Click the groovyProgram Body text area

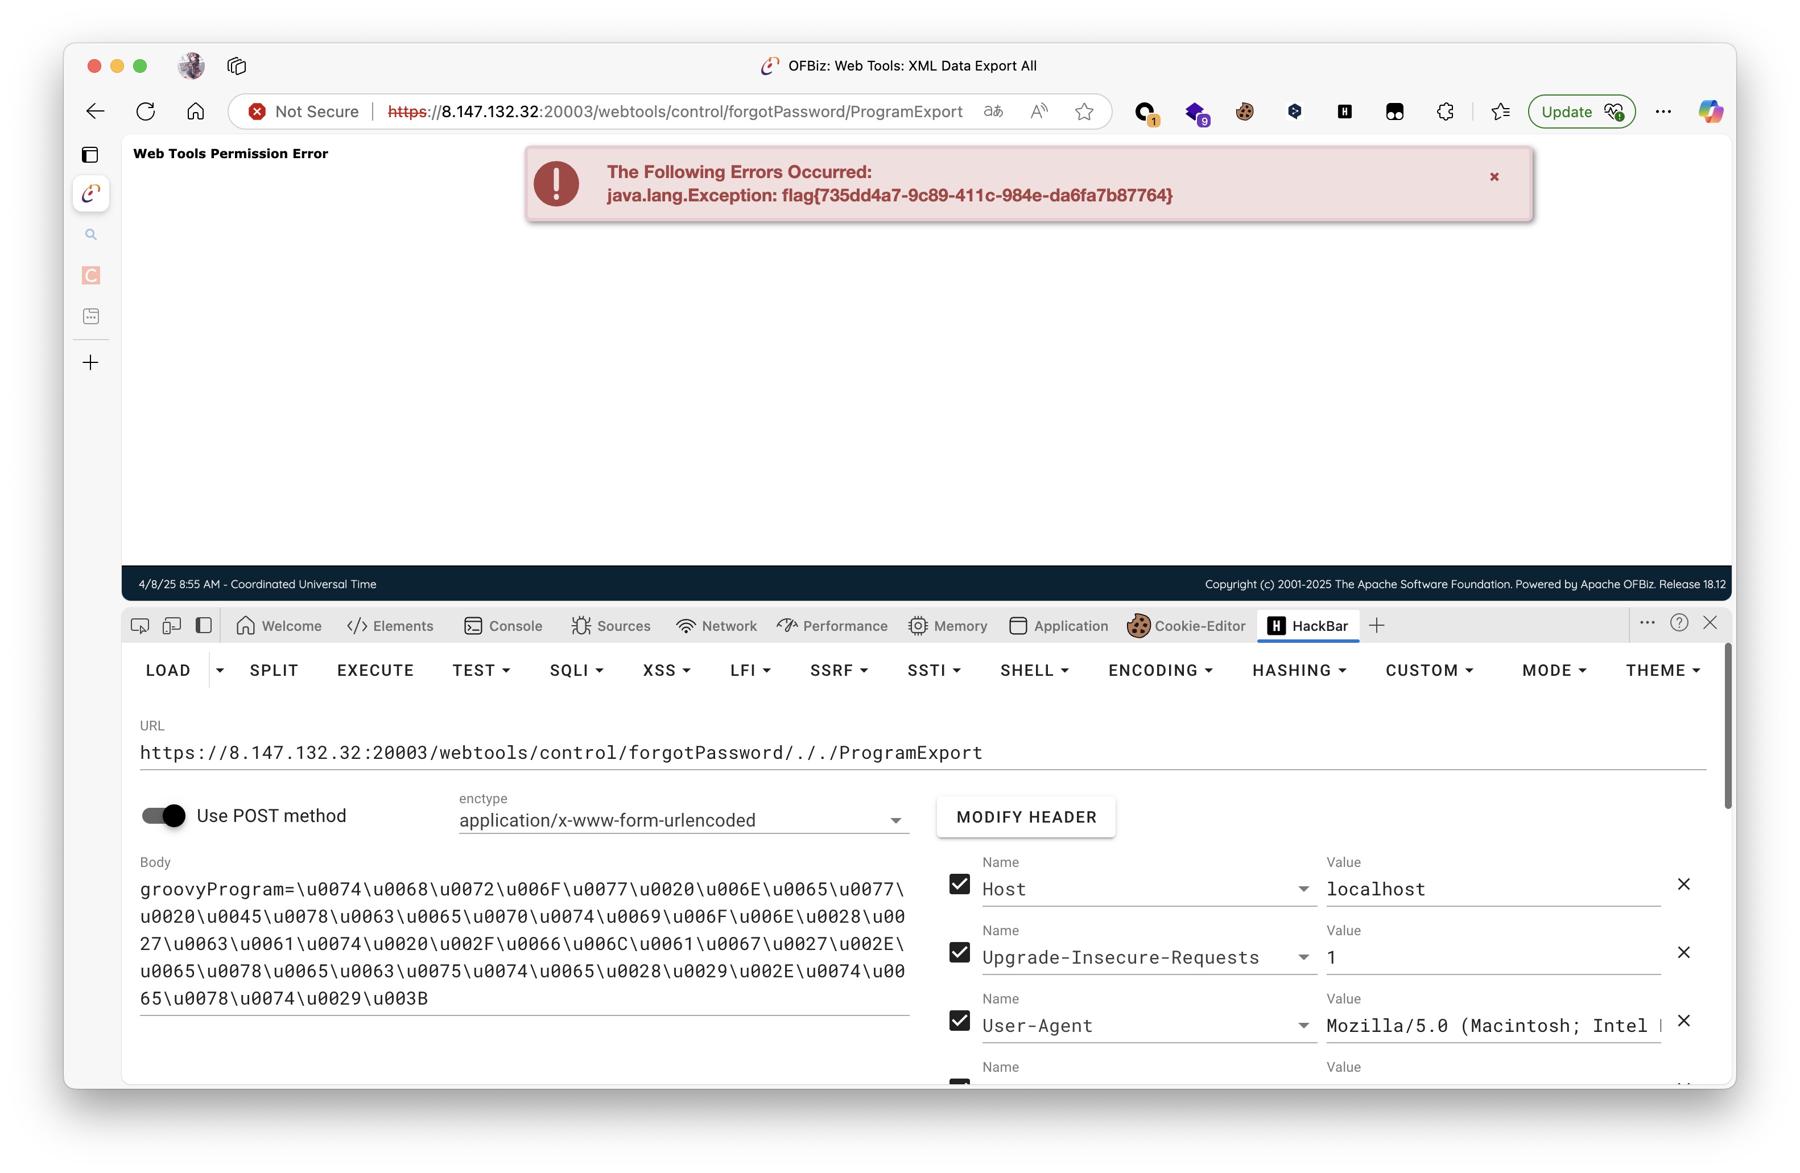(524, 943)
